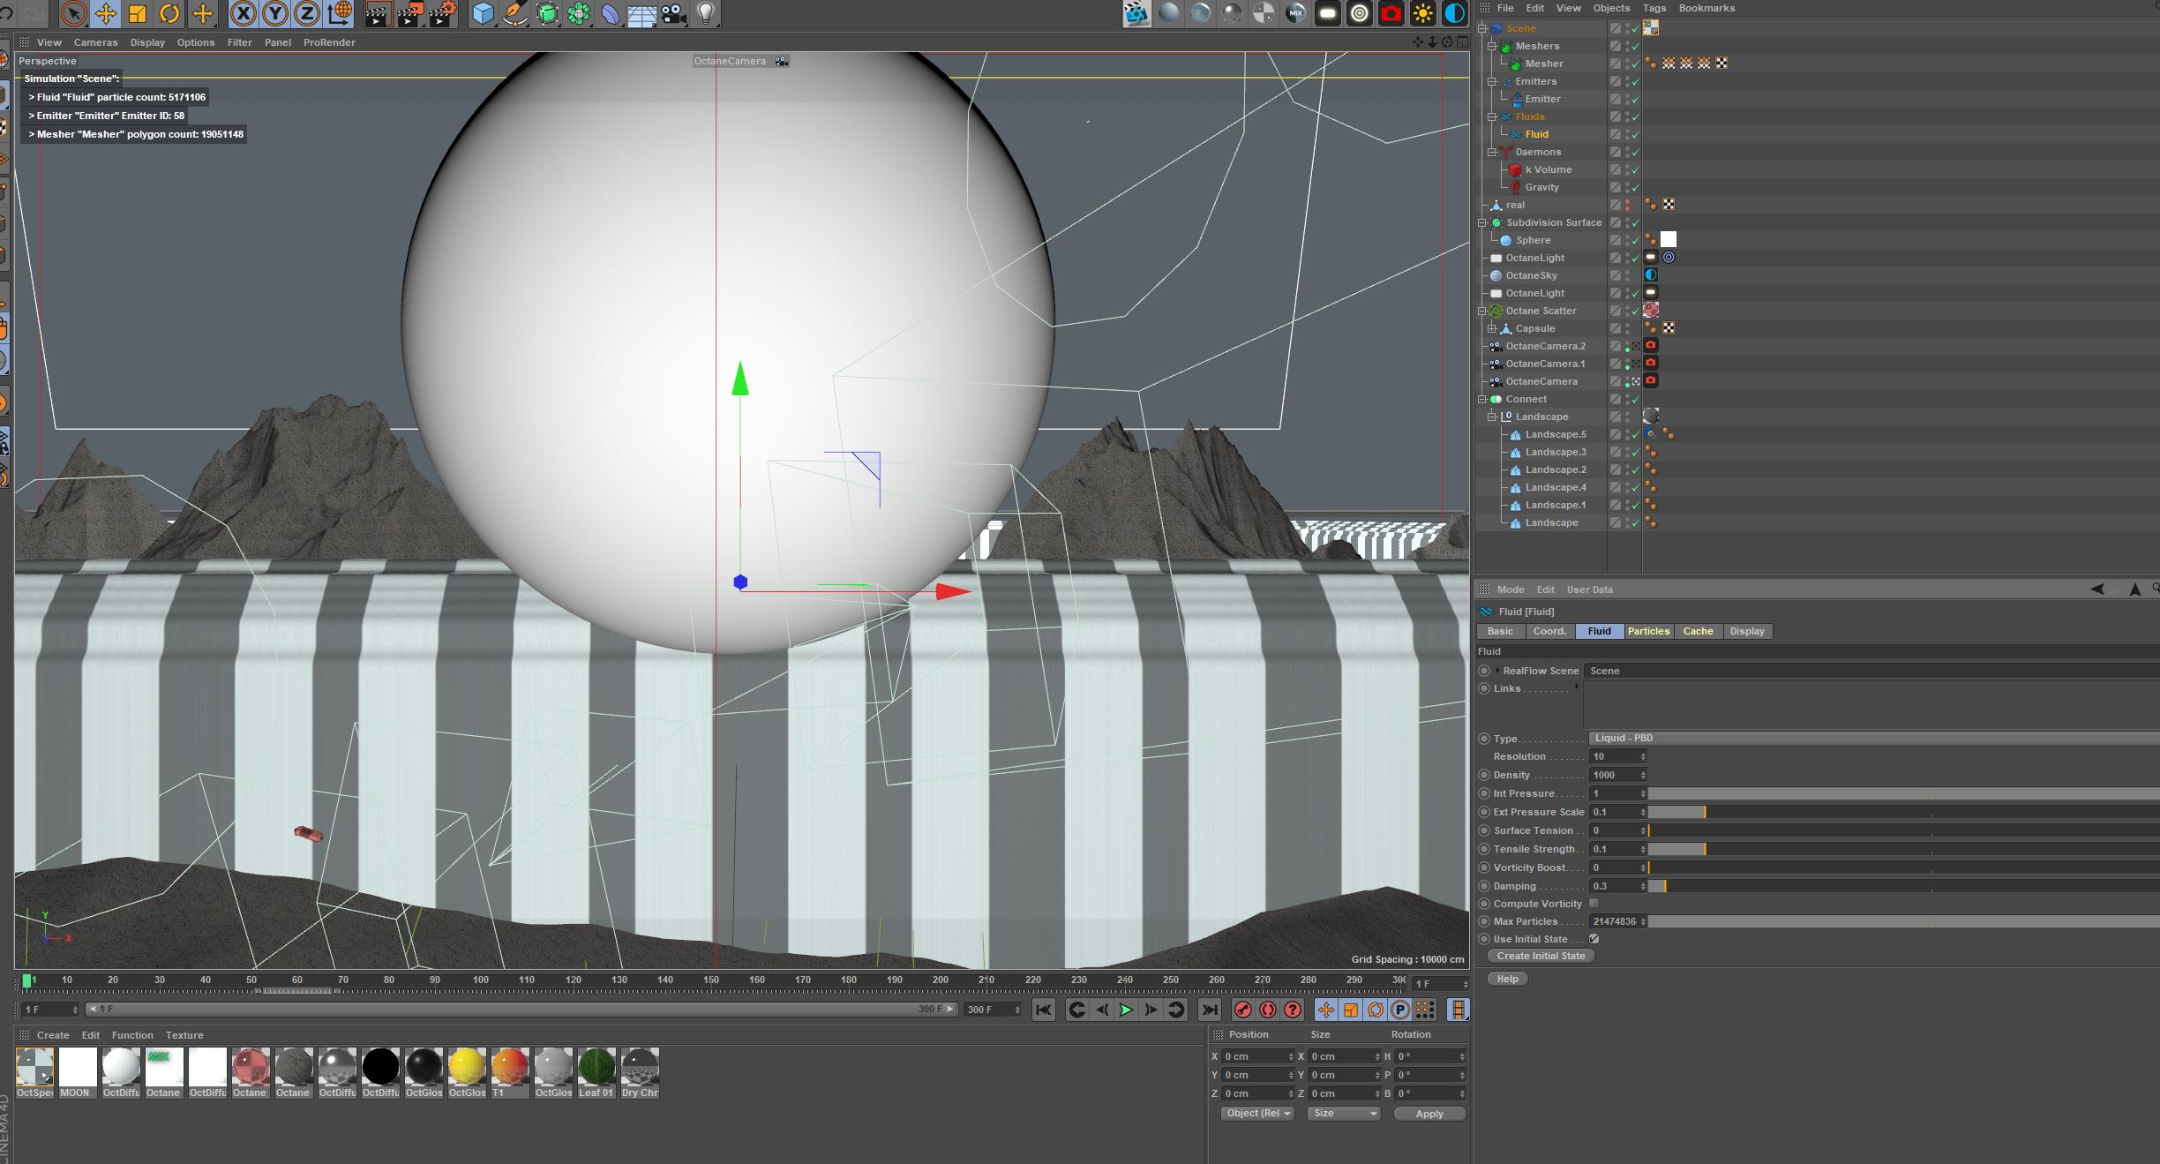Click the Octane sun daylight icon
Screen dimensions: 2160x1164
pos(1422,13)
